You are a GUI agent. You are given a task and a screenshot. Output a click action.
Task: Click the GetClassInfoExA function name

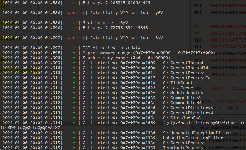pyautogui.click(x=182, y=118)
